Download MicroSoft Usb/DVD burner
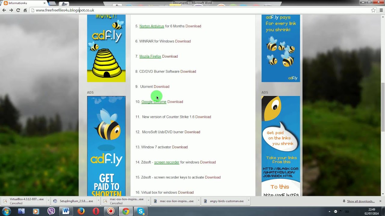The height and width of the screenshot is (216, 385). pos(192,132)
